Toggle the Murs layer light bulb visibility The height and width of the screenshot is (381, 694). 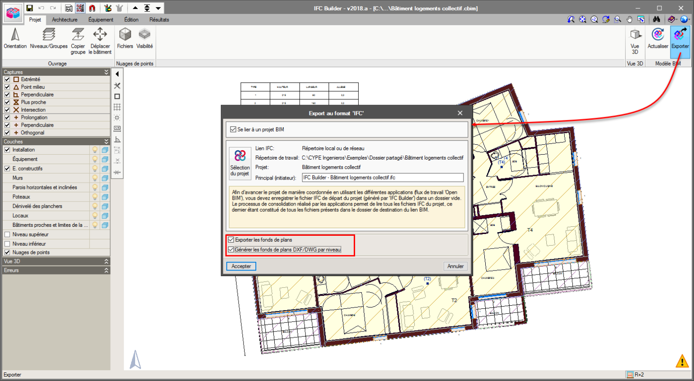[95, 178]
